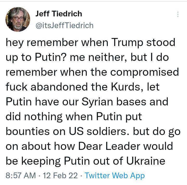Viewport: 187px width, 185px height.
Task: Click the 8:57 AM timestamp
Action: (21, 175)
